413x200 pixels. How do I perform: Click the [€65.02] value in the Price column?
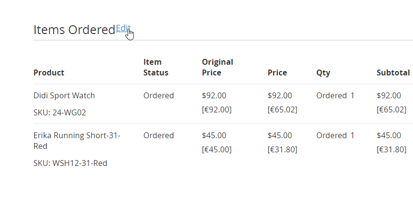(282, 109)
